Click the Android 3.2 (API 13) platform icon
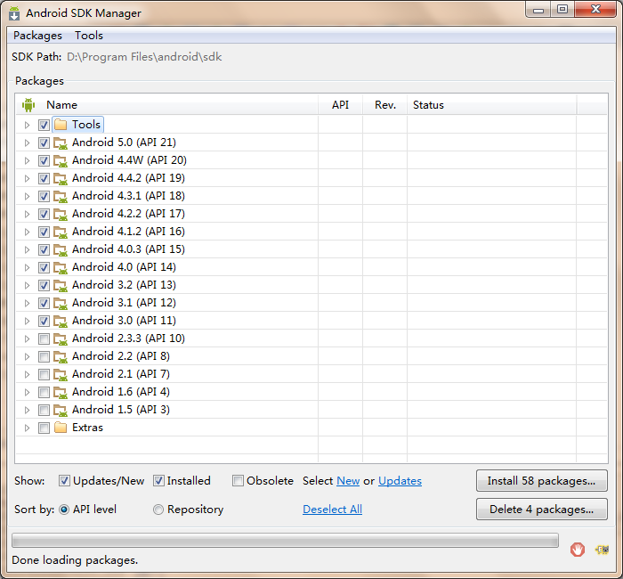The height and width of the screenshot is (579, 623). (x=61, y=286)
